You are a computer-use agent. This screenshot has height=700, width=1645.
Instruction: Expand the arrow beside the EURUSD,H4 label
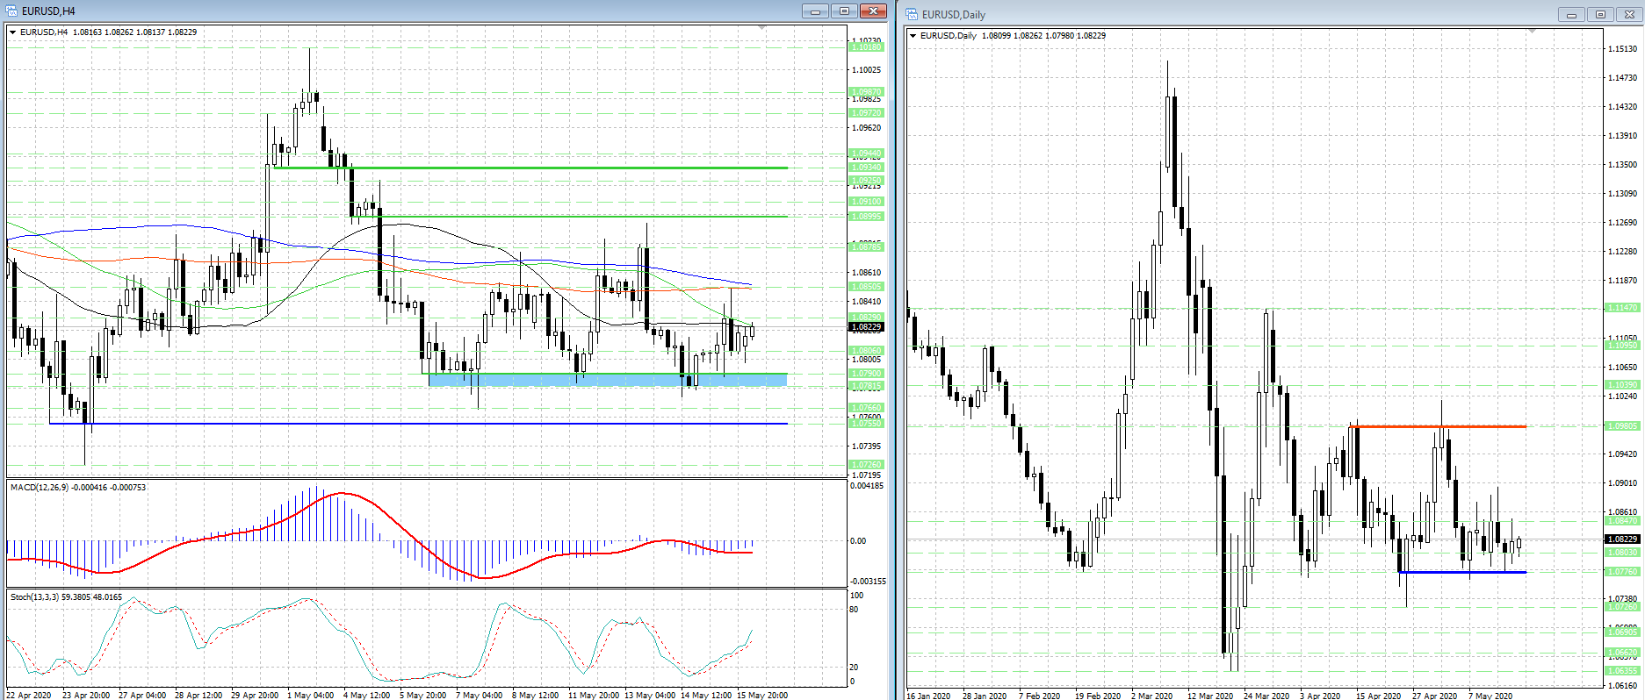[x=13, y=32]
